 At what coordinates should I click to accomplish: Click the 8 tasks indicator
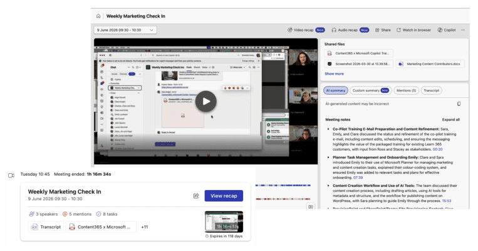pyautogui.click(x=107, y=214)
